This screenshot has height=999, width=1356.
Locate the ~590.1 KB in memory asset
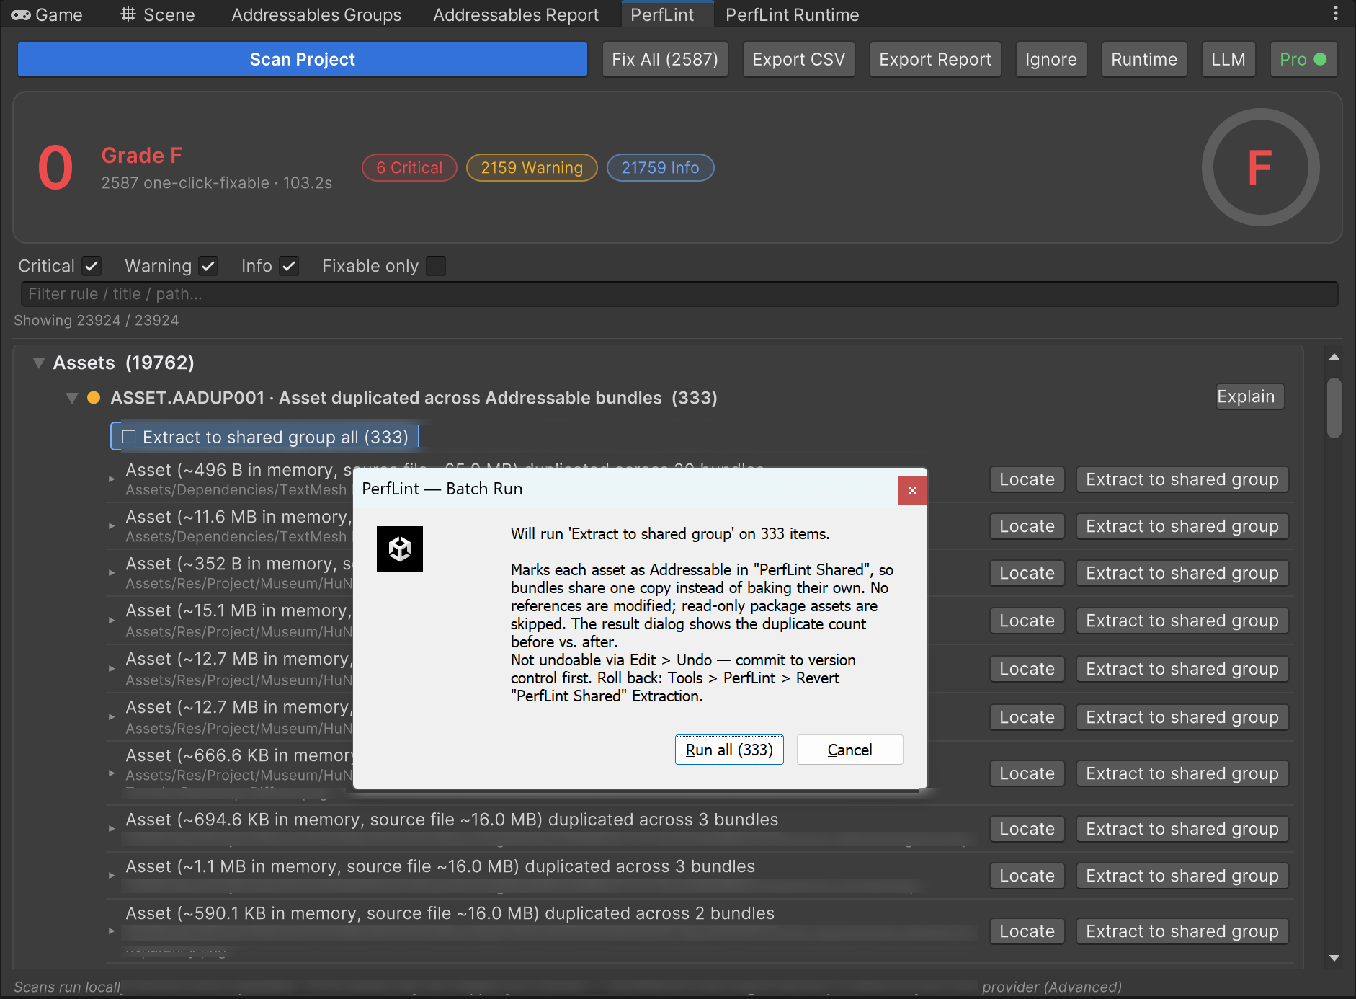(x=1027, y=931)
